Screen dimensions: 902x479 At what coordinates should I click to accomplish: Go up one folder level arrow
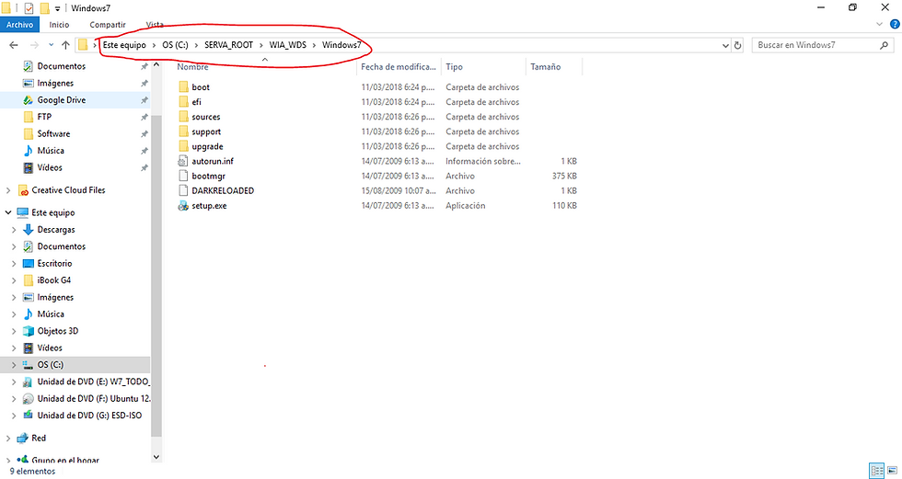(x=65, y=45)
